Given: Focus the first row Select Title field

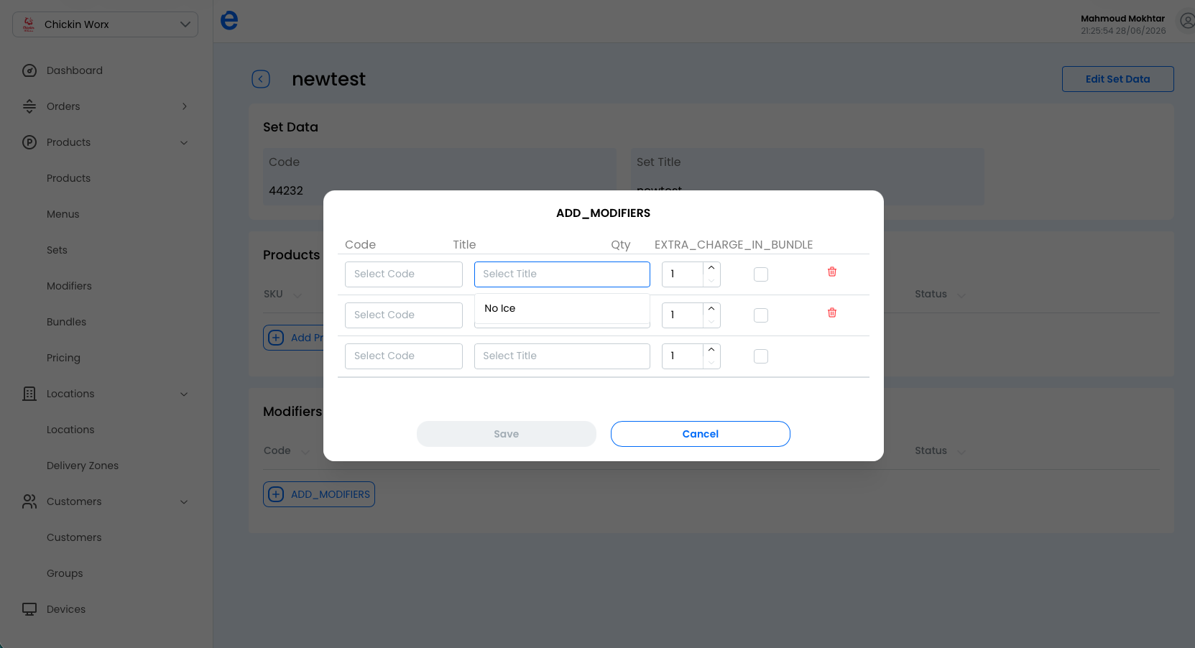Looking at the screenshot, I should [x=562, y=274].
